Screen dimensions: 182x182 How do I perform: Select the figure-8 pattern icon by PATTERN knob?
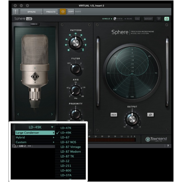pos(83,50)
